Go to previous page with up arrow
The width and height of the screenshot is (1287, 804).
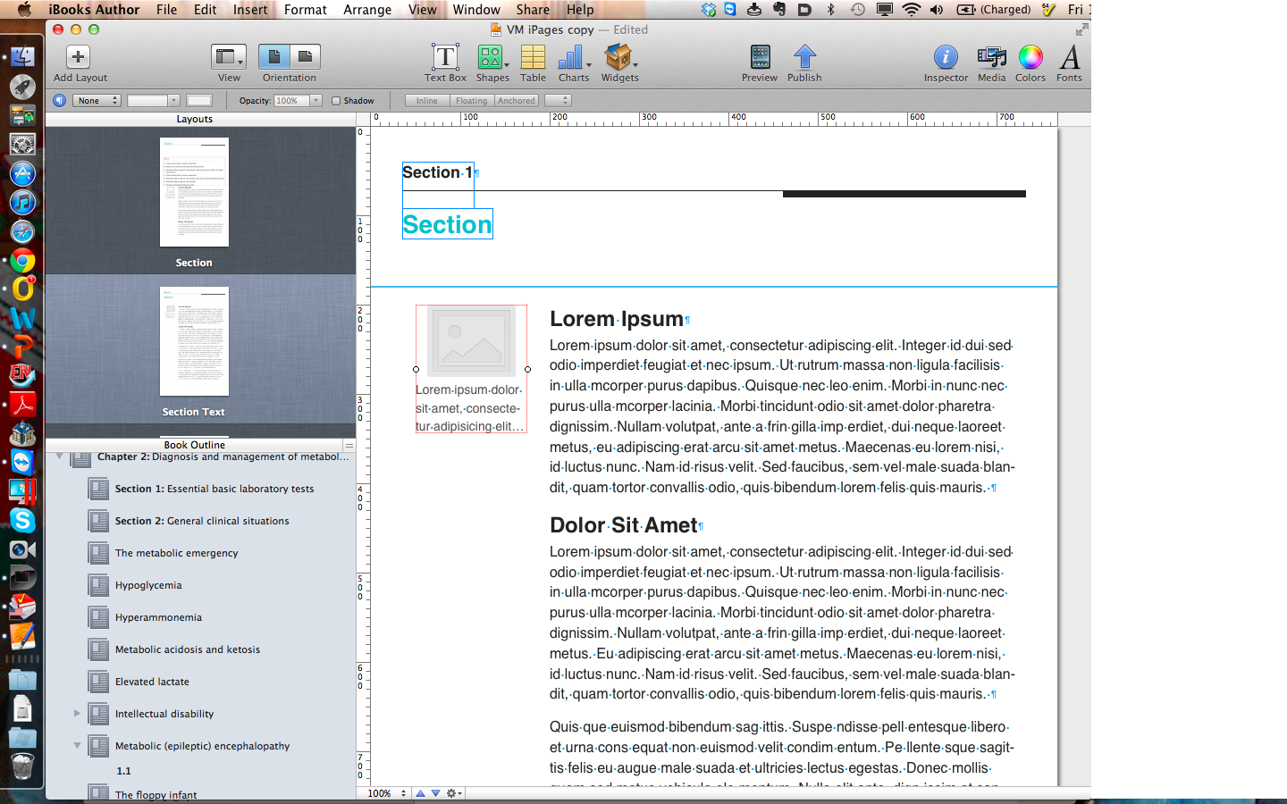420,793
